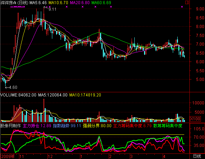Click the VOLUME:84062.00 indicator title
Image resolution: width=205 pixels, height=159 pixels.
(18, 95)
